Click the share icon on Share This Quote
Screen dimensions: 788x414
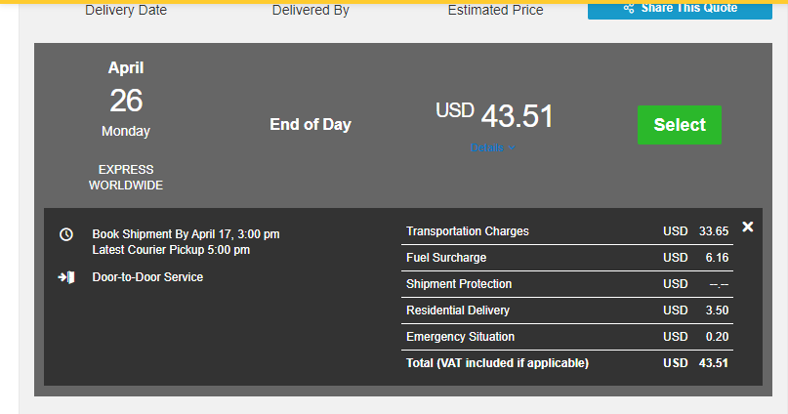click(x=629, y=8)
